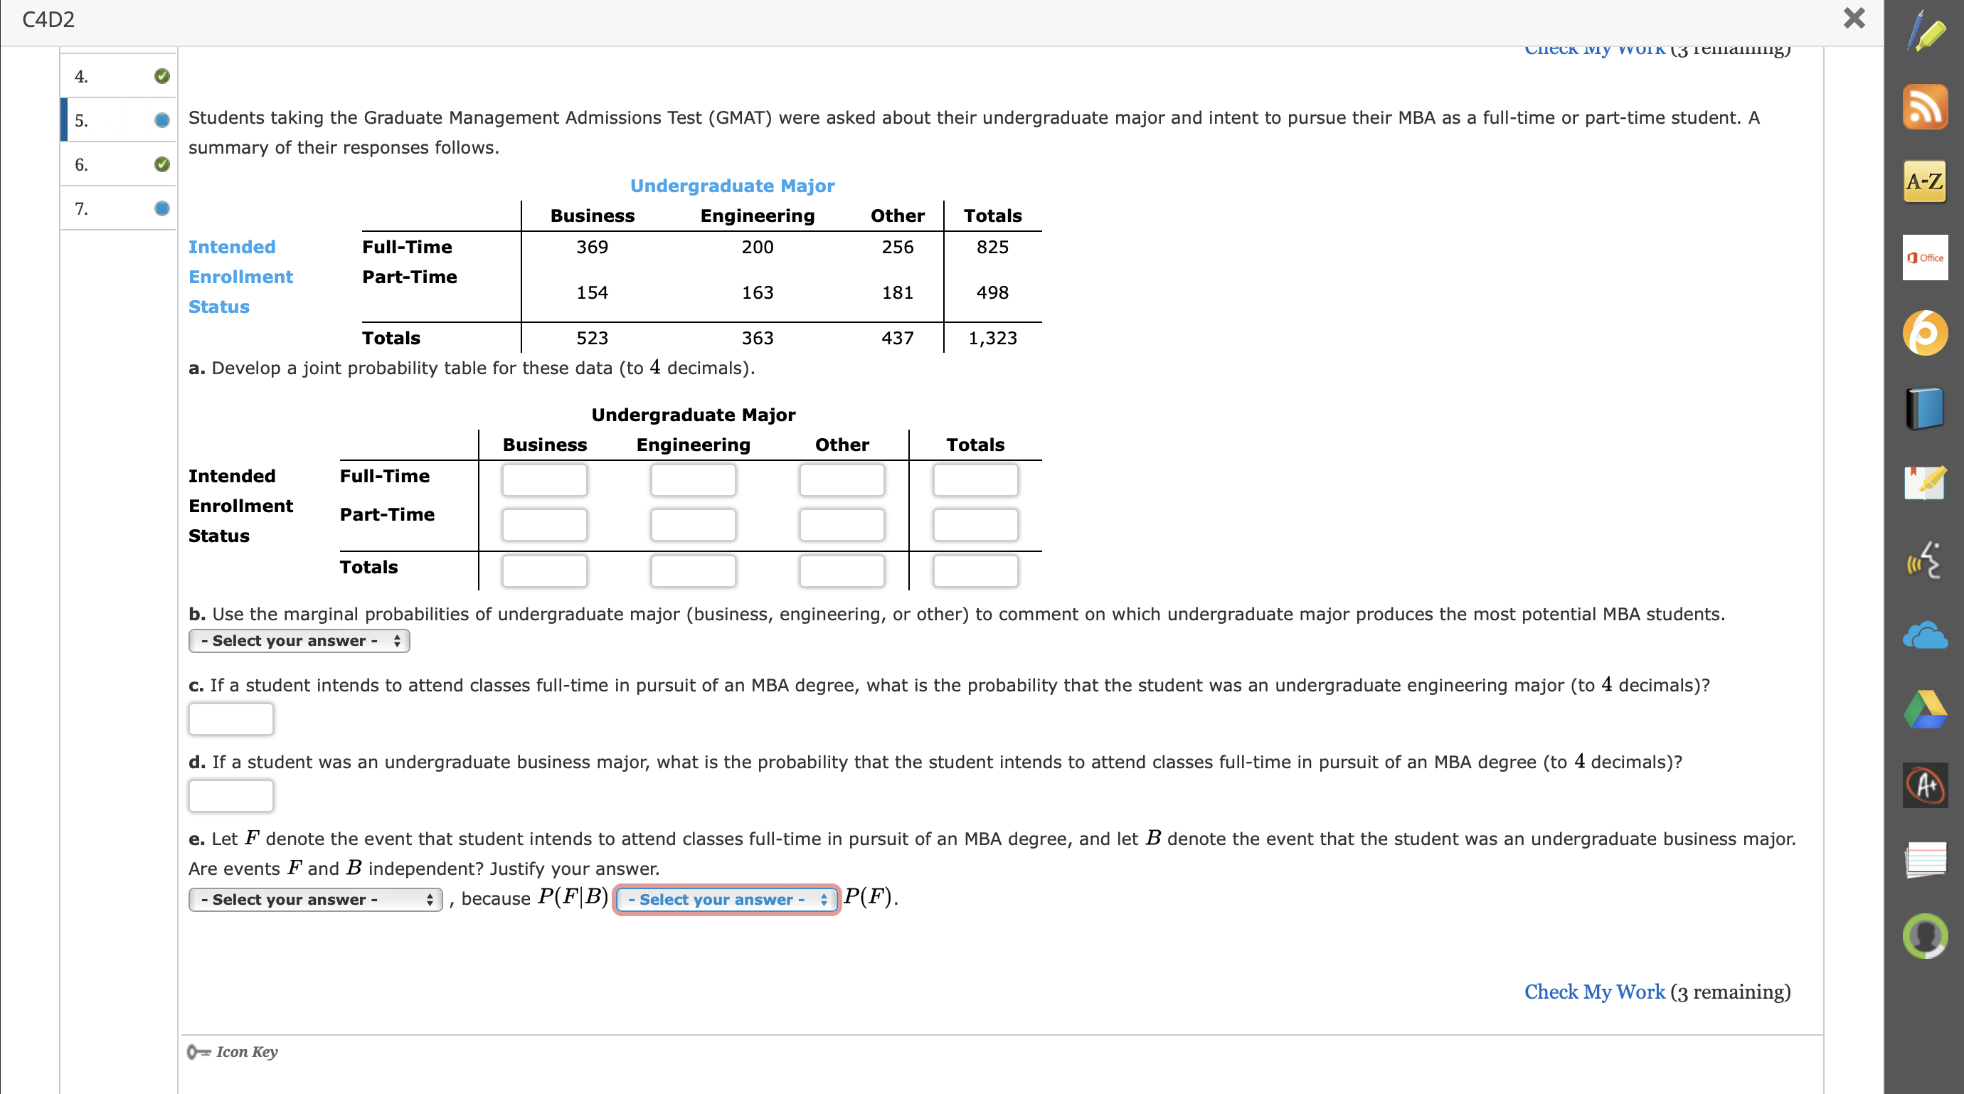Open the A-Z glossary icon
The image size is (1964, 1094).
[x=1924, y=181]
